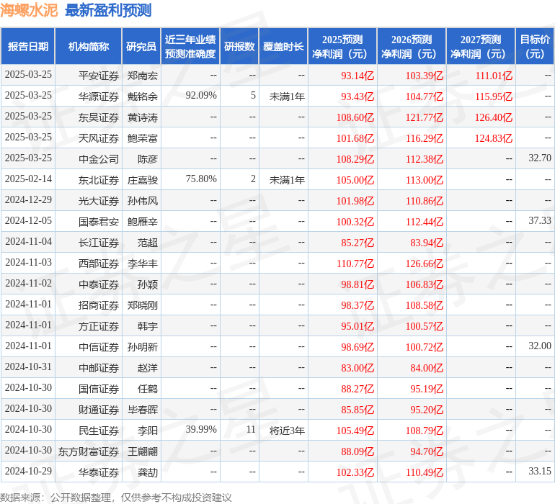555x504 pixels.
Task: Click researcher name 郑南宏
Action: point(143,76)
